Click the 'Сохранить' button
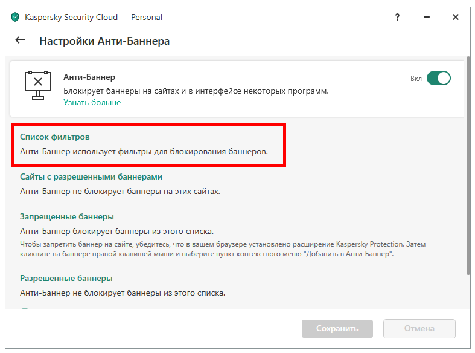Image resolution: width=475 pixels, height=353 pixels. pos(337,328)
